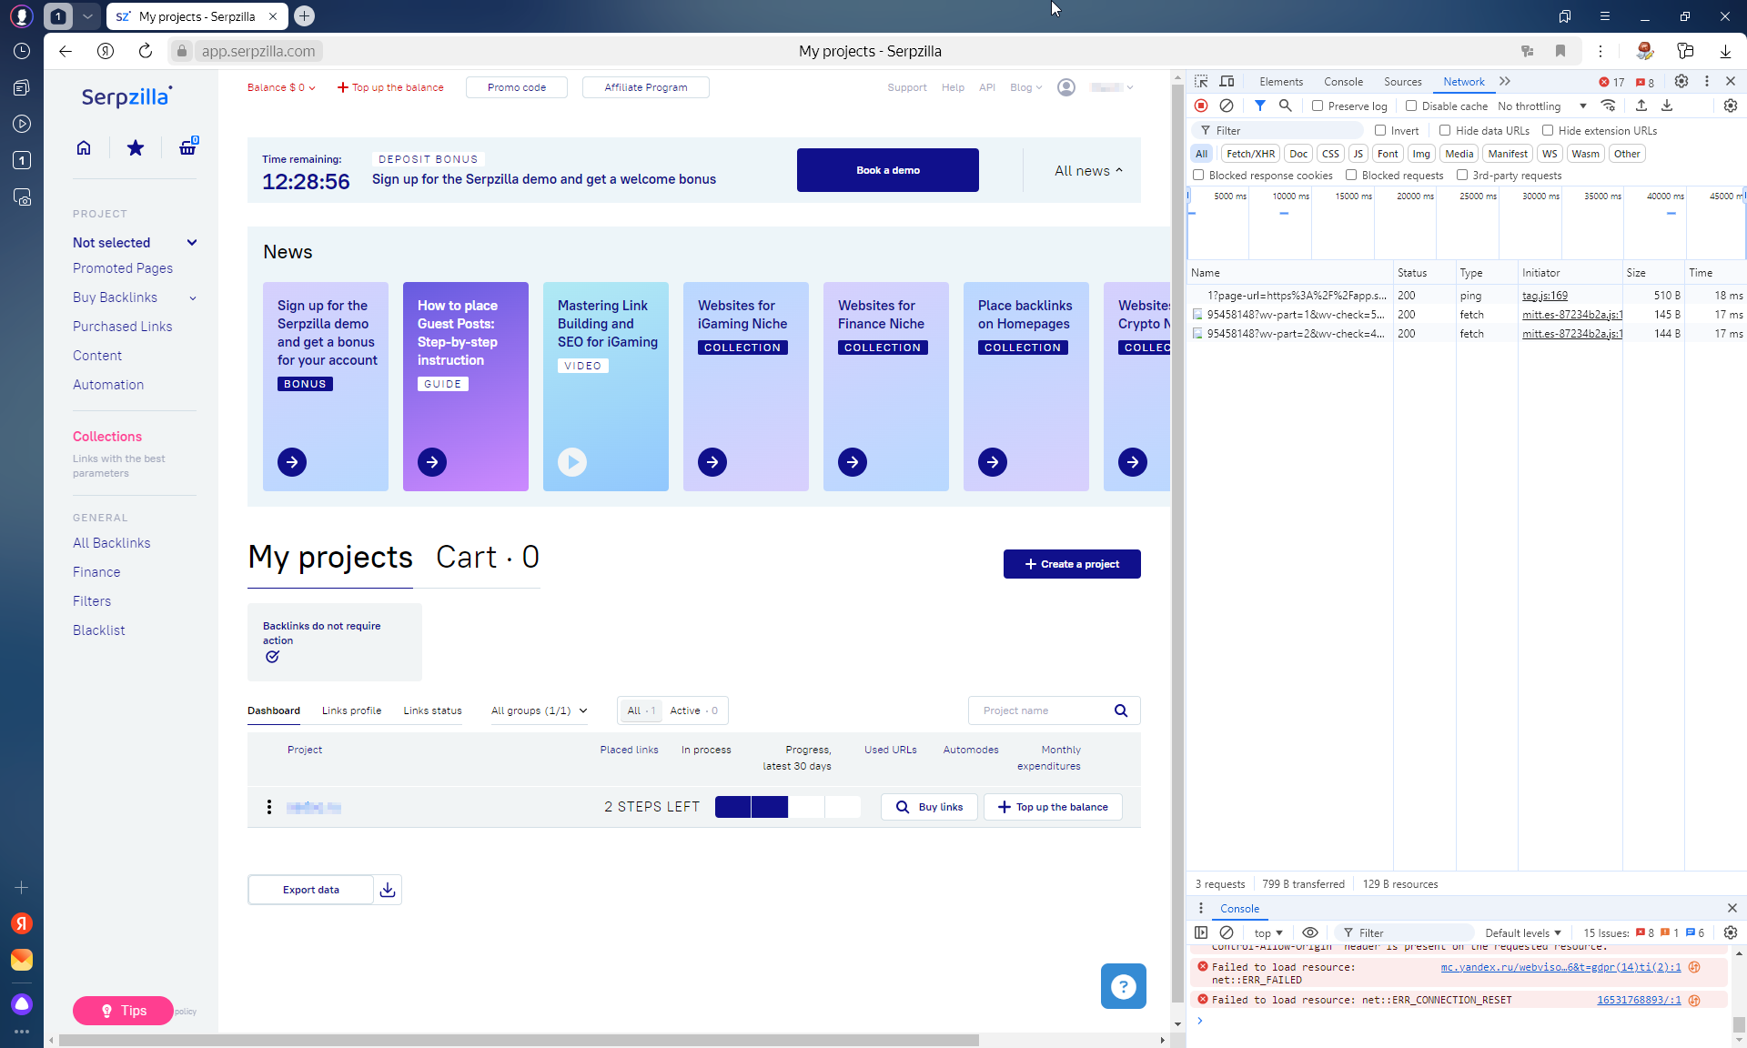The width and height of the screenshot is (1747, 1048).
Task: Click the help question mark chat button
Action: tap(1124, 986)
